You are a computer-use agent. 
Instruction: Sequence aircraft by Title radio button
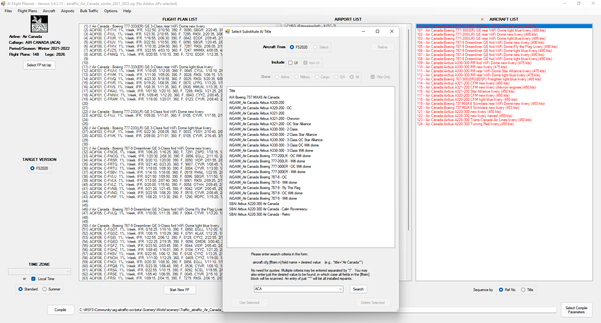tap(523, 290)
